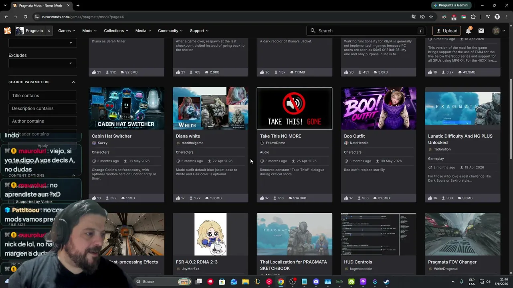Open the Boo Outfit mod thumbnail
Screen dimensions: 513x288
[379, 108]
